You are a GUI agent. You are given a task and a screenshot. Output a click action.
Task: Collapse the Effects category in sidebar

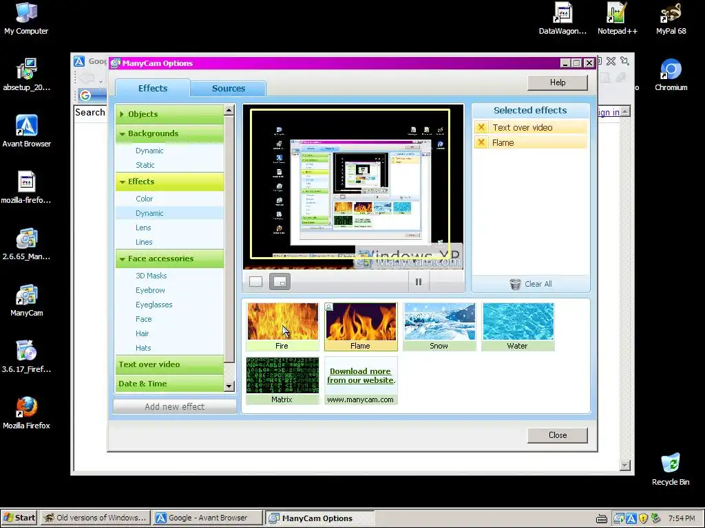coord(169,181)
